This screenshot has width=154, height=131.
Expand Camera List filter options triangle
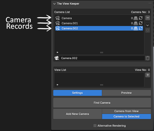click(58, 52)
